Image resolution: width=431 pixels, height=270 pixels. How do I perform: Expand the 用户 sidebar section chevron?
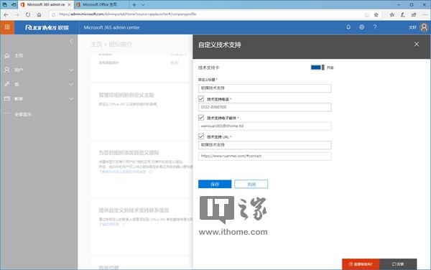point(71,70)
